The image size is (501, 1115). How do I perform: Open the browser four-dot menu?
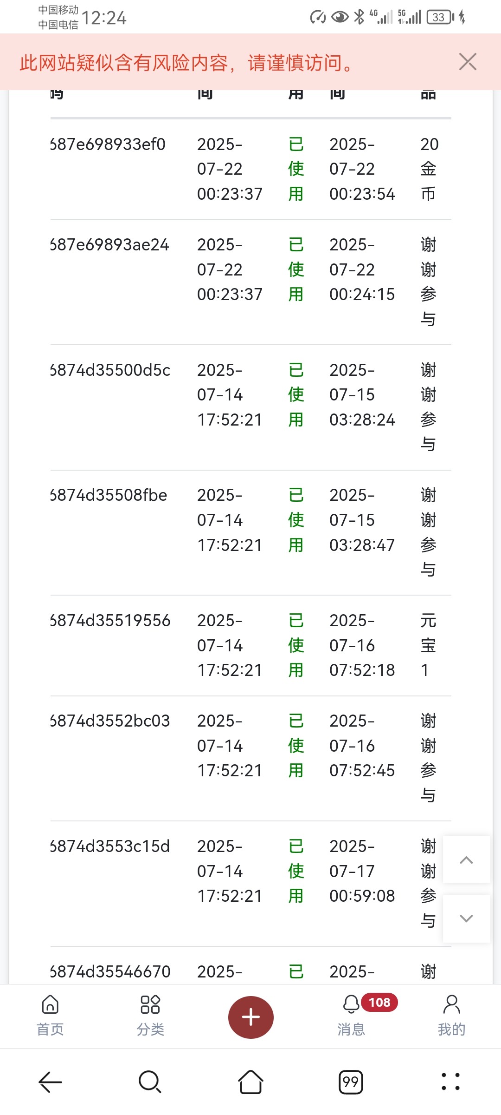tap(451, 1082)
